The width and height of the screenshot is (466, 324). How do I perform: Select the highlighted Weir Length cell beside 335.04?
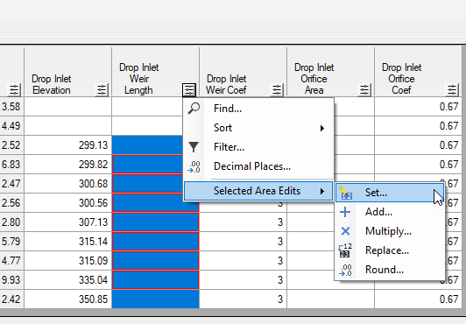(155, 279)
